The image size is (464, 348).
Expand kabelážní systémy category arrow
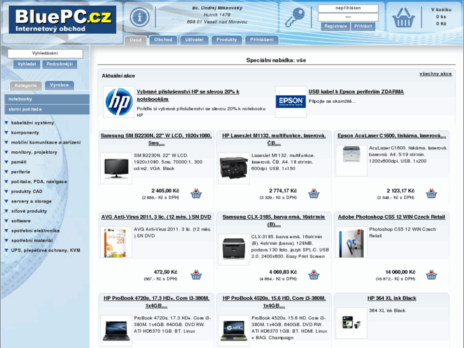[6, 123]
